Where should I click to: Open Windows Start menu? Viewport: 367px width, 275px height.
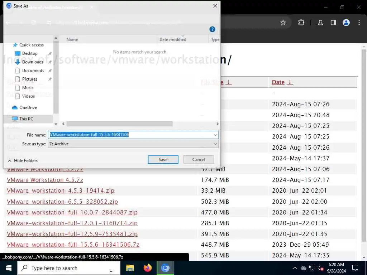[x=9, y=268]
